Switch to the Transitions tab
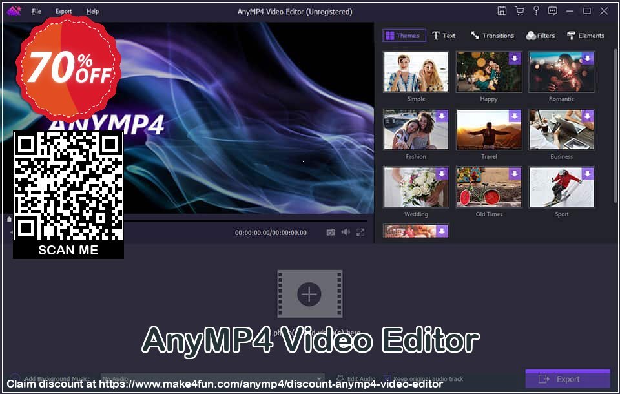 (492, 36)
